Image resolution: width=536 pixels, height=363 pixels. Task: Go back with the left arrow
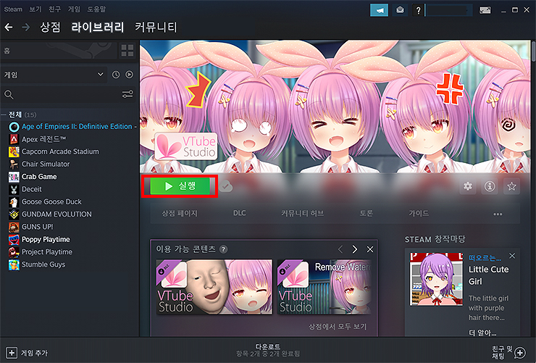pyautogui.click(x=9, y=27)
